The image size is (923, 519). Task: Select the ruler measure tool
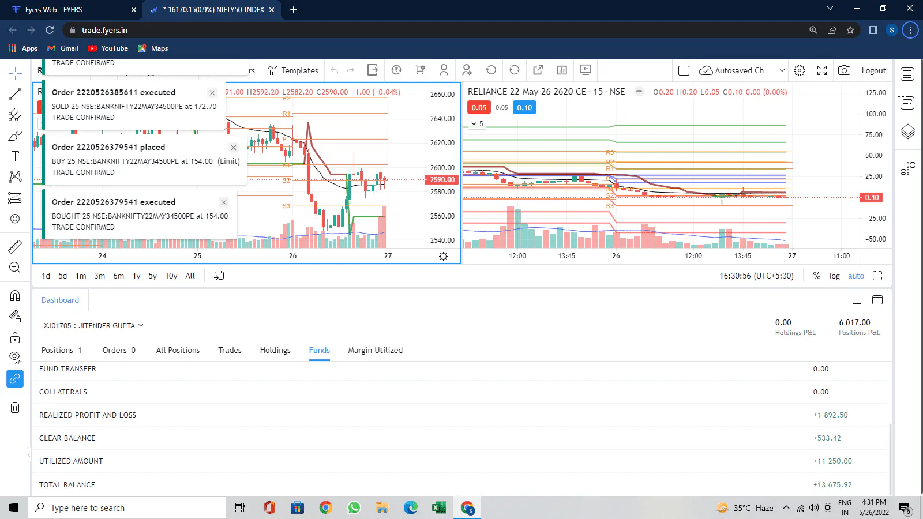[15, 247]
